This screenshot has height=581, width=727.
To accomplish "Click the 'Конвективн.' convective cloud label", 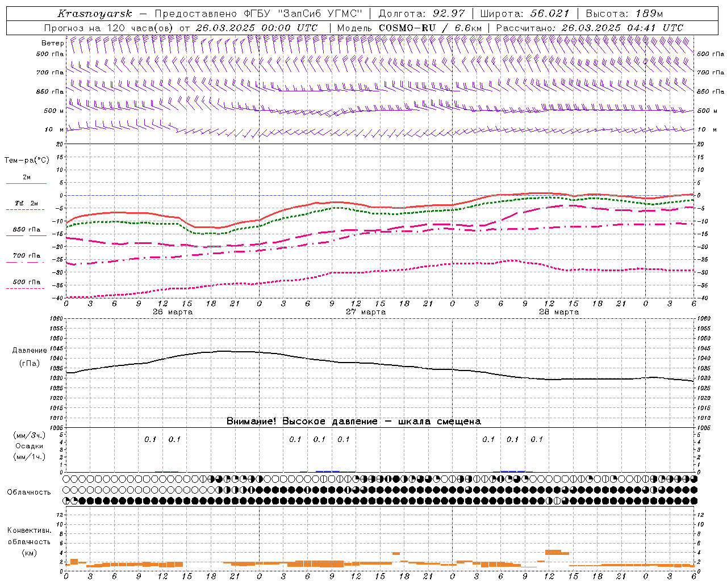I will point(29,531).
